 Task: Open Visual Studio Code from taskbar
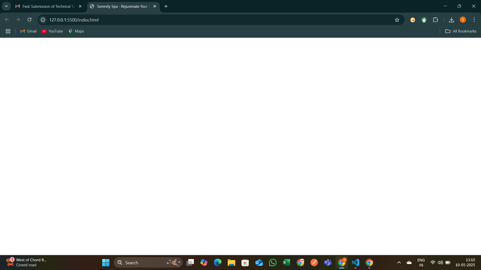coord(355,262)
